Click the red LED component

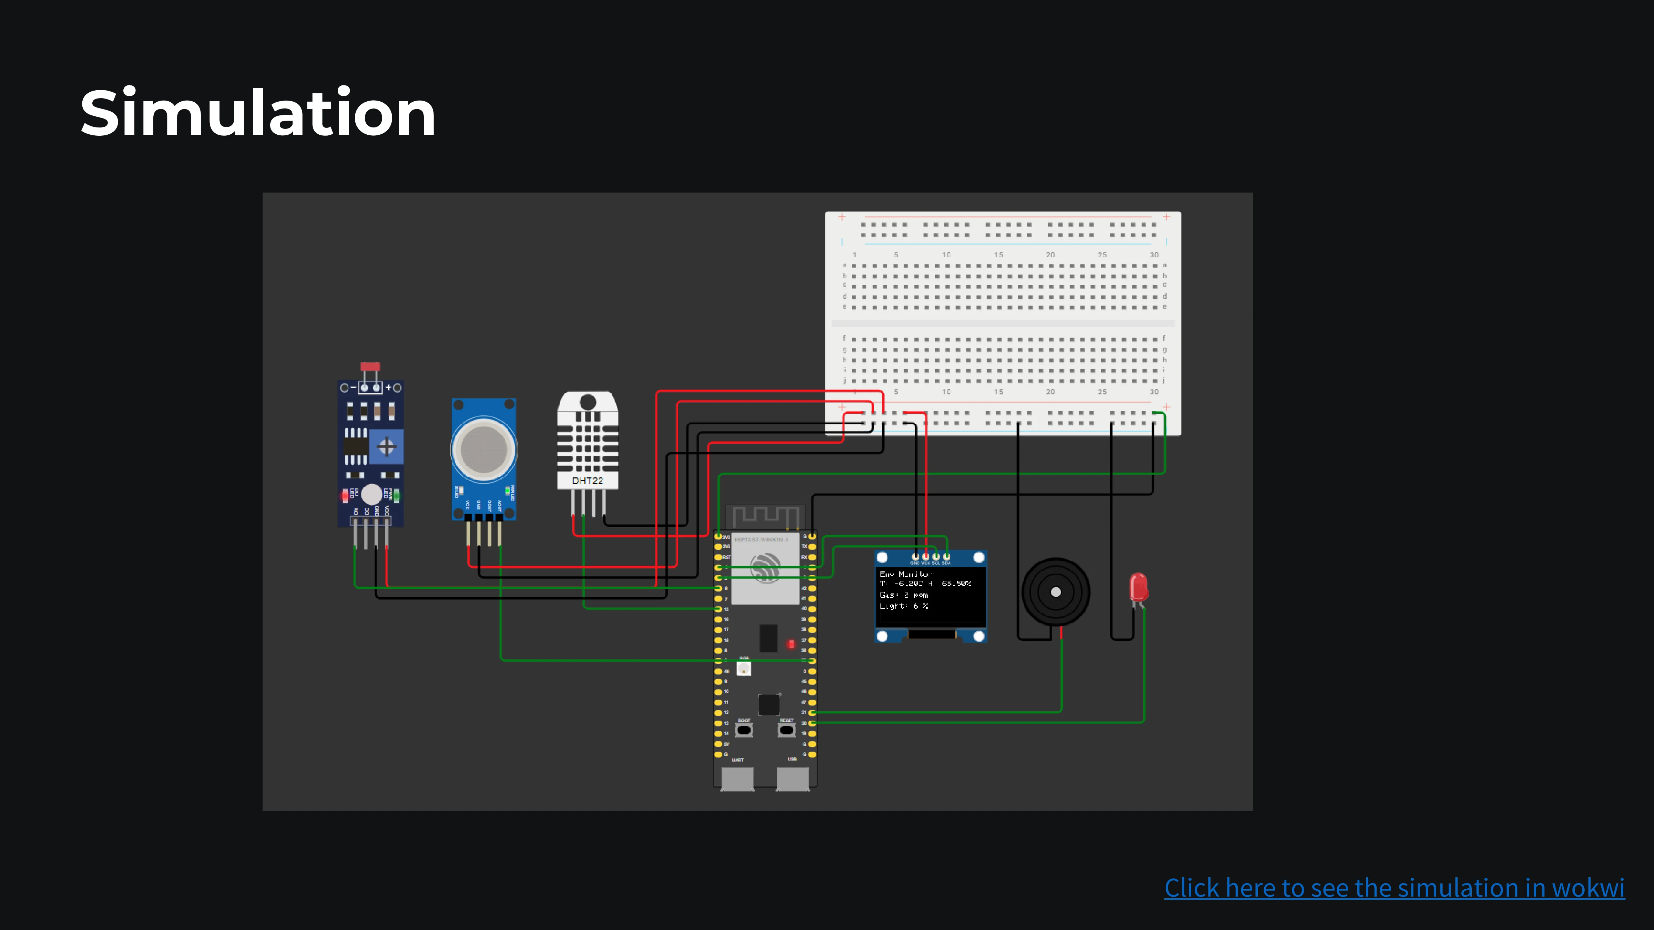(x=1139, y=587)
